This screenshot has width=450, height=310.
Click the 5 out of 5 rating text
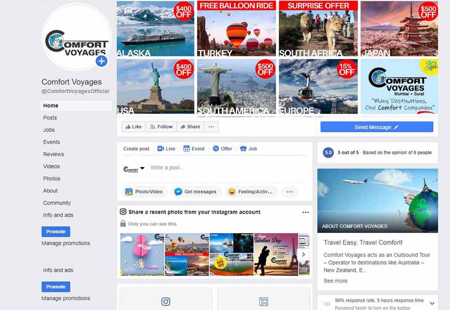tap(348, 152)
